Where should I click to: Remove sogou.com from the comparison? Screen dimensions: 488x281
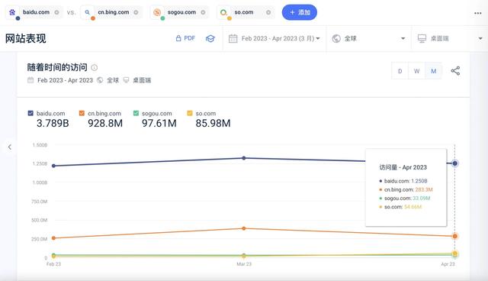pos(203,12)
